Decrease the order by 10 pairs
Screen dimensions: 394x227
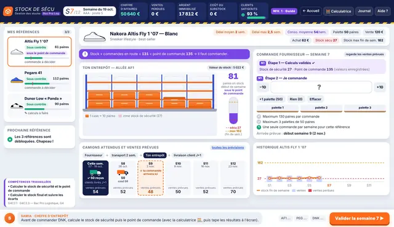263,87
